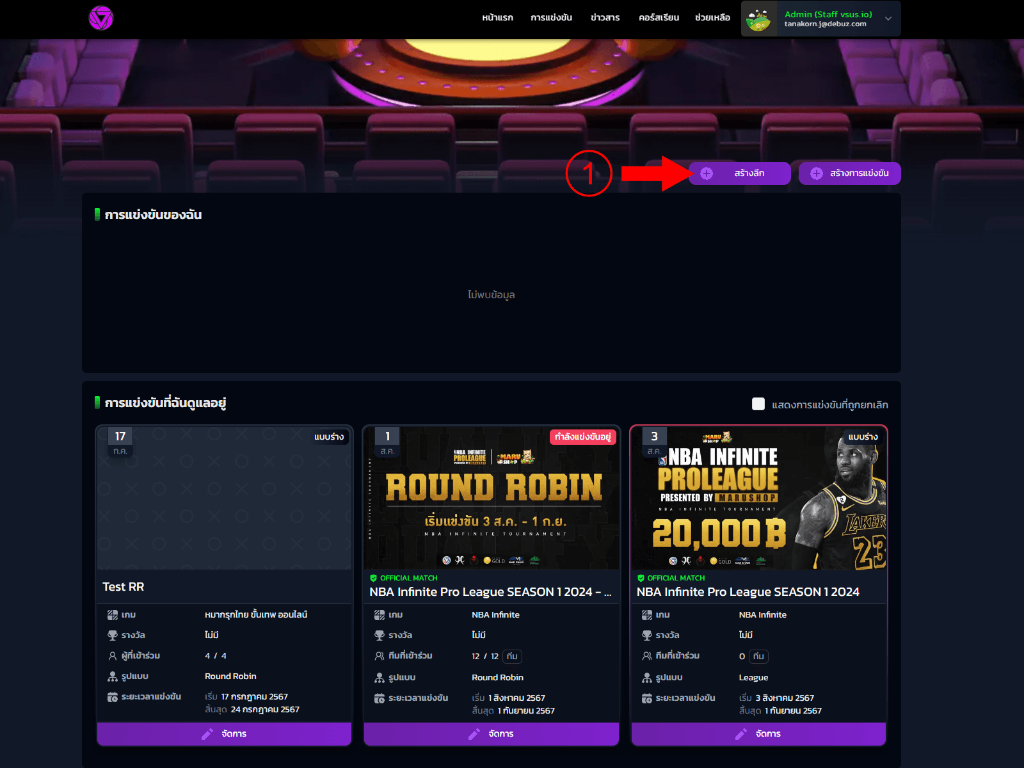1024x768 pixels.
Task: Go to หน้าแรก menu
Action: click(x=497, y=18)
